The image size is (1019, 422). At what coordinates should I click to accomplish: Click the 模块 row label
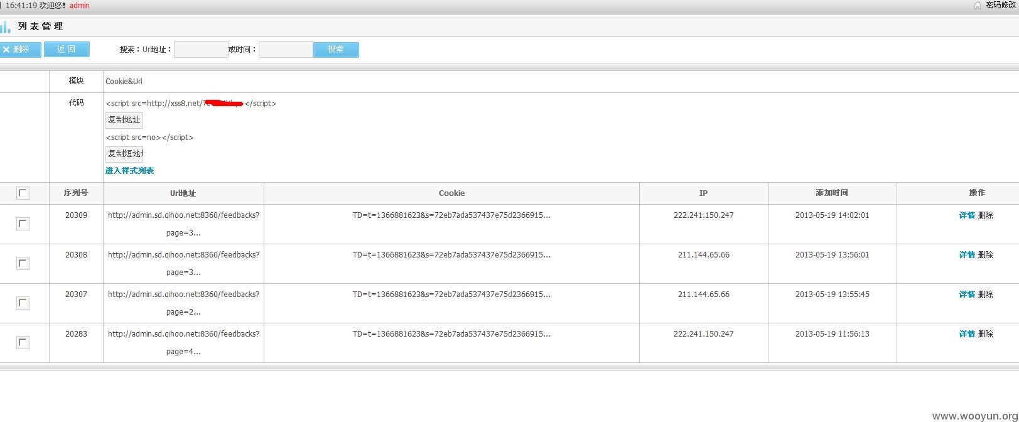(76, 81)
